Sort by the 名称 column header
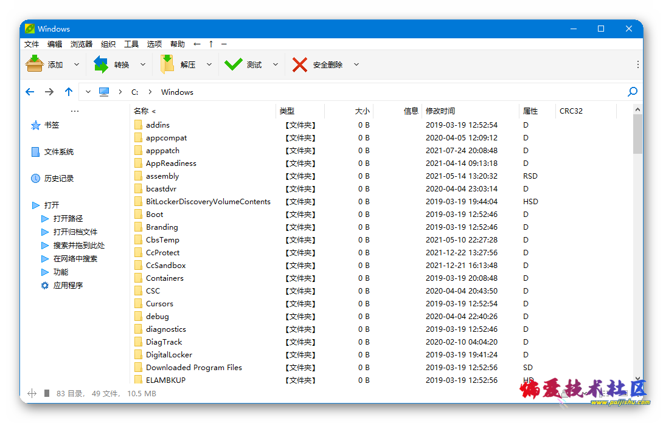Viewport: 663px width, 423px height. tap(203, 111)
